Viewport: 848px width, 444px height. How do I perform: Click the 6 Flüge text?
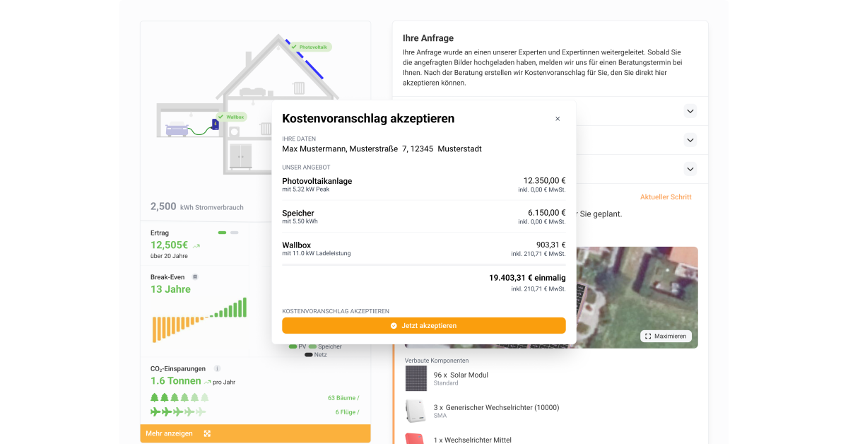(347, 412)
